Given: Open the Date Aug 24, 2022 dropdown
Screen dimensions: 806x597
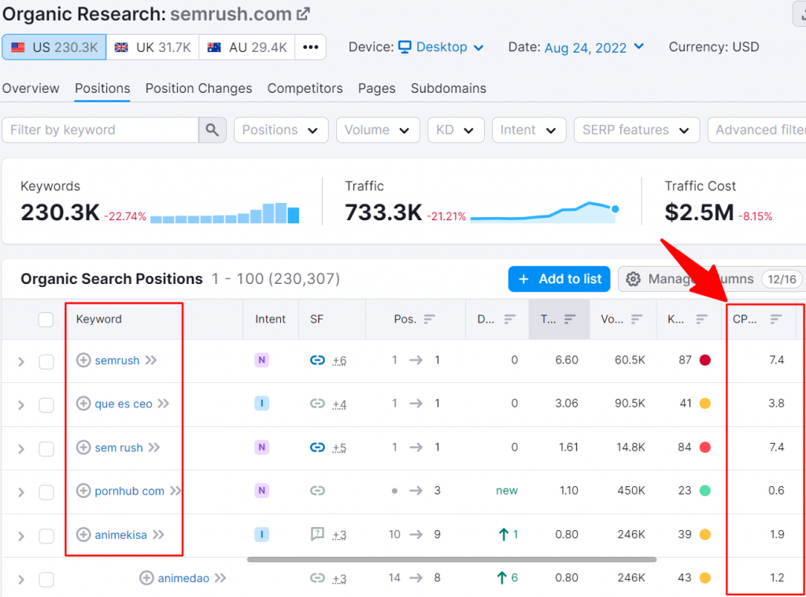Looking at the screenshot, I should click(593, 47).
